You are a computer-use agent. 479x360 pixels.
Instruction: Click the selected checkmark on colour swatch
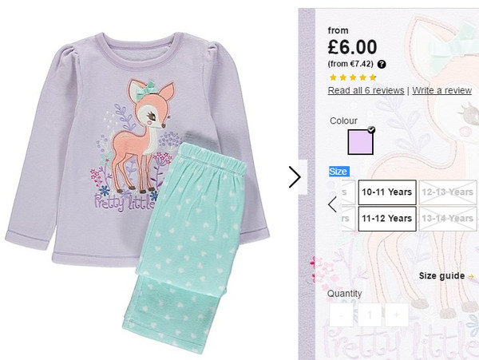click(371, 129)
